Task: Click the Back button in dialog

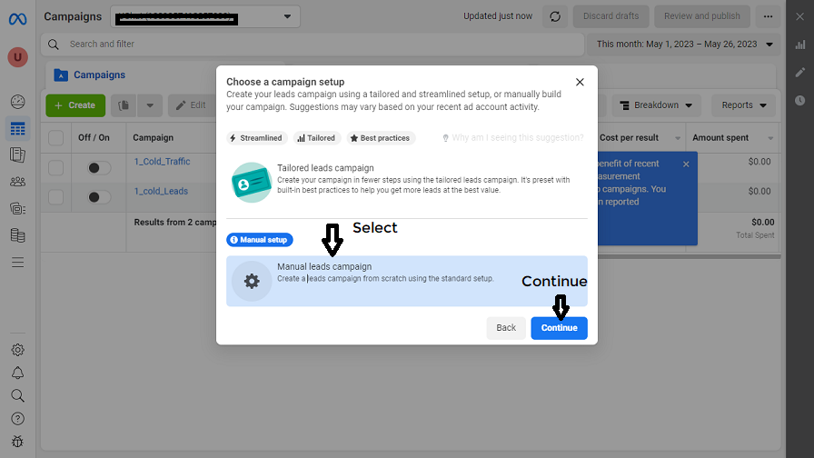Action: click(x=506, y=328)
